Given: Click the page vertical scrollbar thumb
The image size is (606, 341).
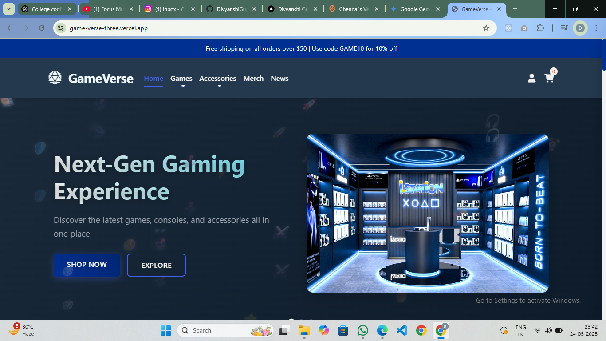Looking at the screenshot, I should pos(604,54).
